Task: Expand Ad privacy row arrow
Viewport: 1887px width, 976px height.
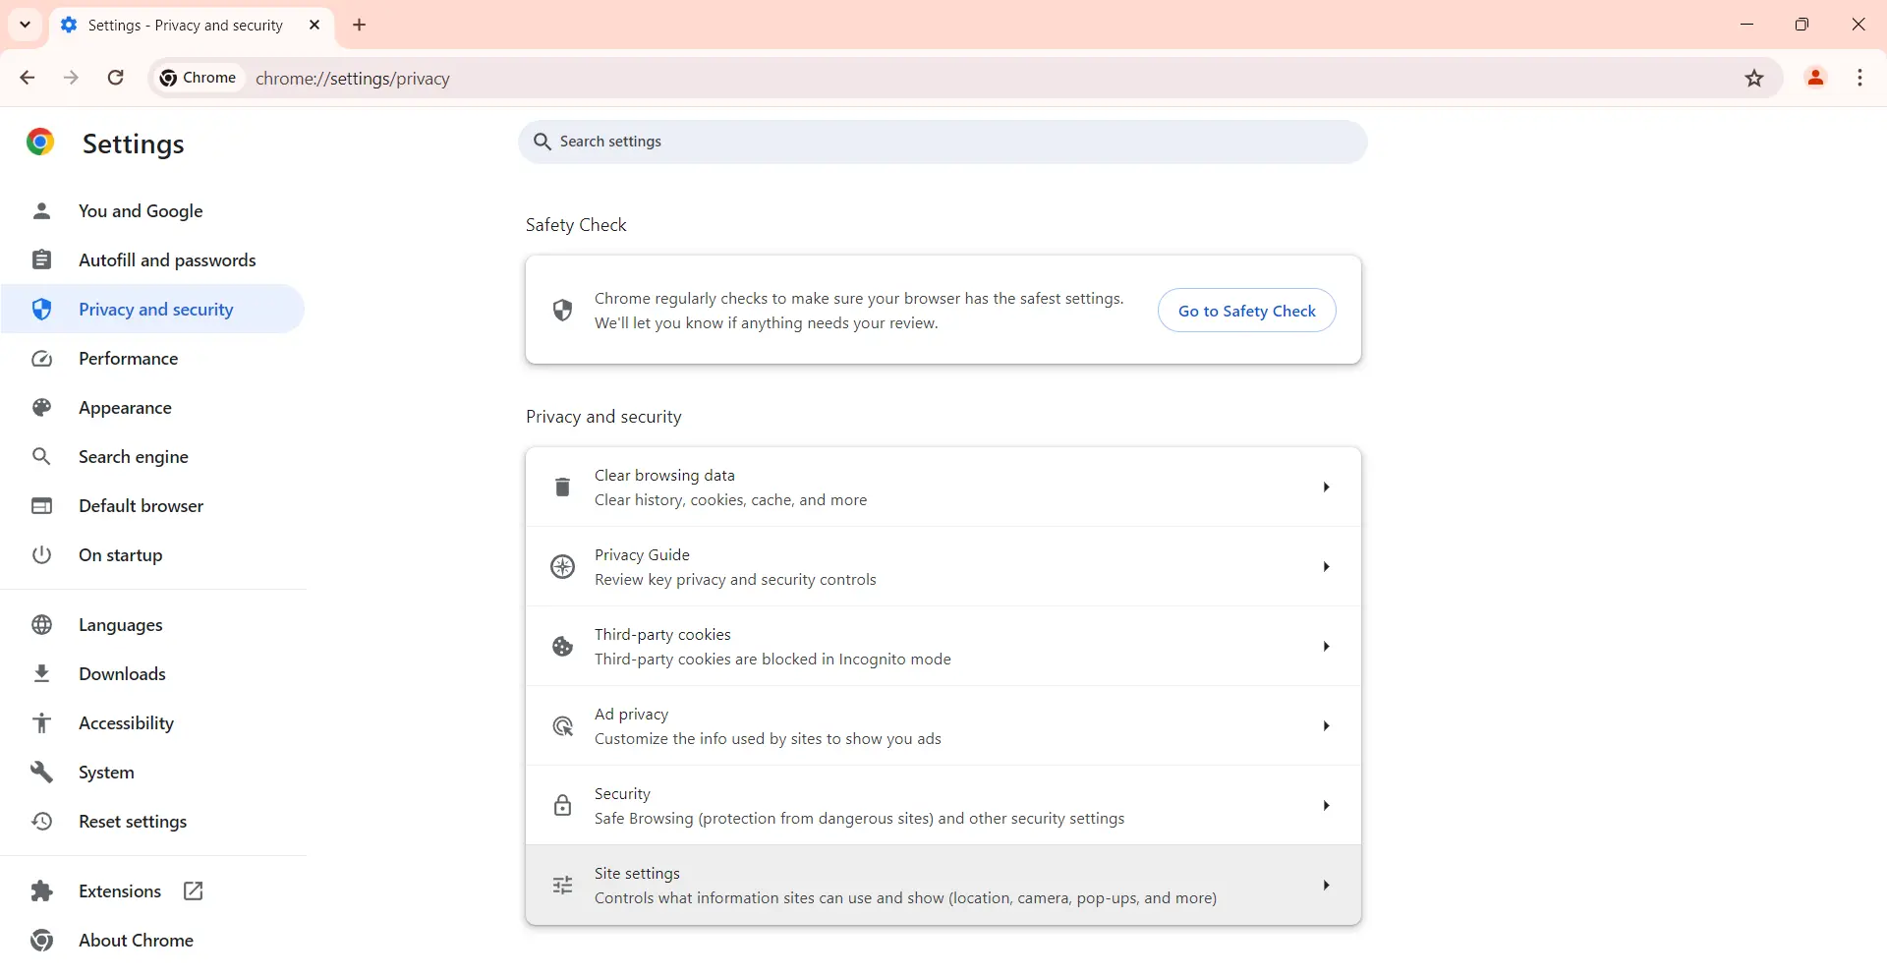Action: (x=1326, y=726)
